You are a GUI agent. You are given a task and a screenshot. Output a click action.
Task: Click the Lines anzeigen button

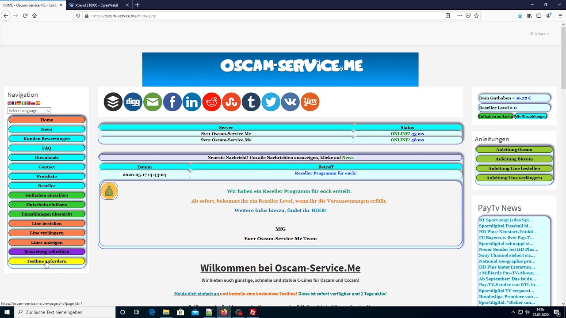click(x=47, y=242)
